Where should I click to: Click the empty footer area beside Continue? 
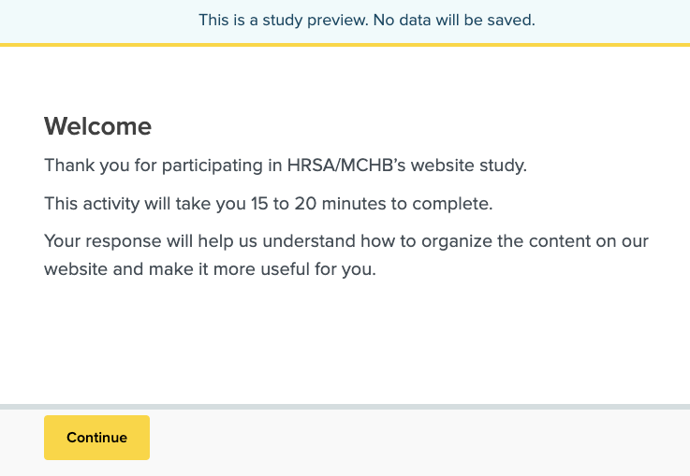pyautogui.click(x=421, y=441)
